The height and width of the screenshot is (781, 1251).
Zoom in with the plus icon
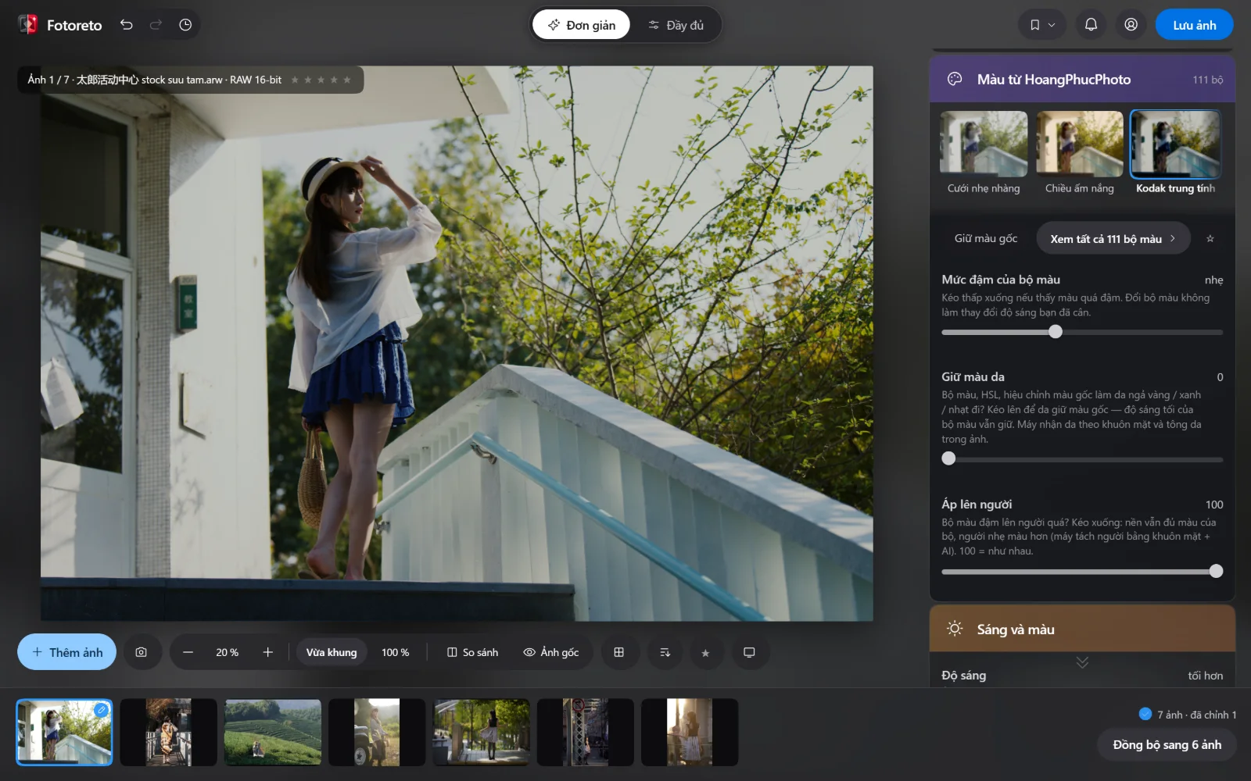(267, 652)
